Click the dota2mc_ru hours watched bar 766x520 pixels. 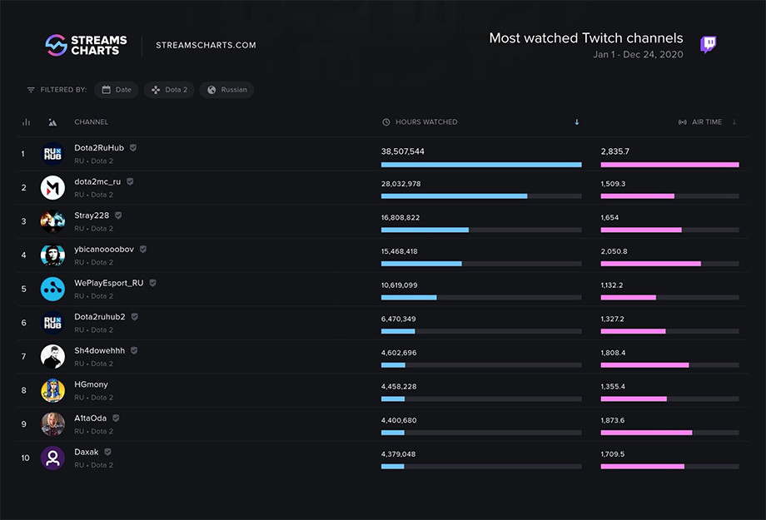481,196
